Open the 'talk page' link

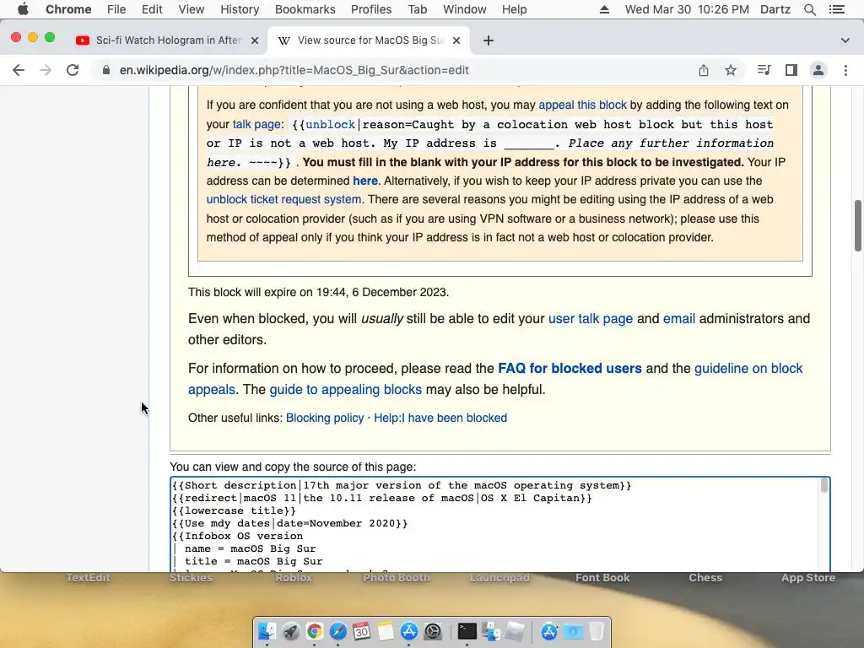256,124
